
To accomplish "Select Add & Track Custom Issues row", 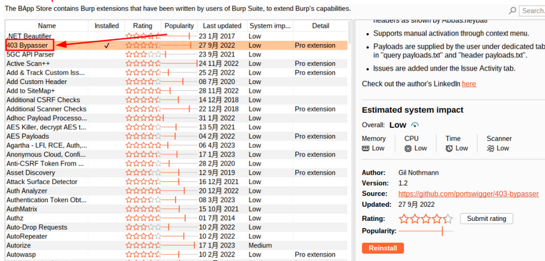I will pos(176,73).
